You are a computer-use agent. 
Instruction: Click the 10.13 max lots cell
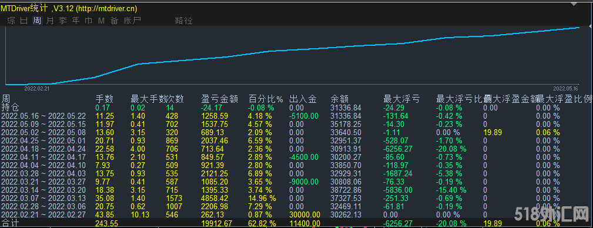140,215
